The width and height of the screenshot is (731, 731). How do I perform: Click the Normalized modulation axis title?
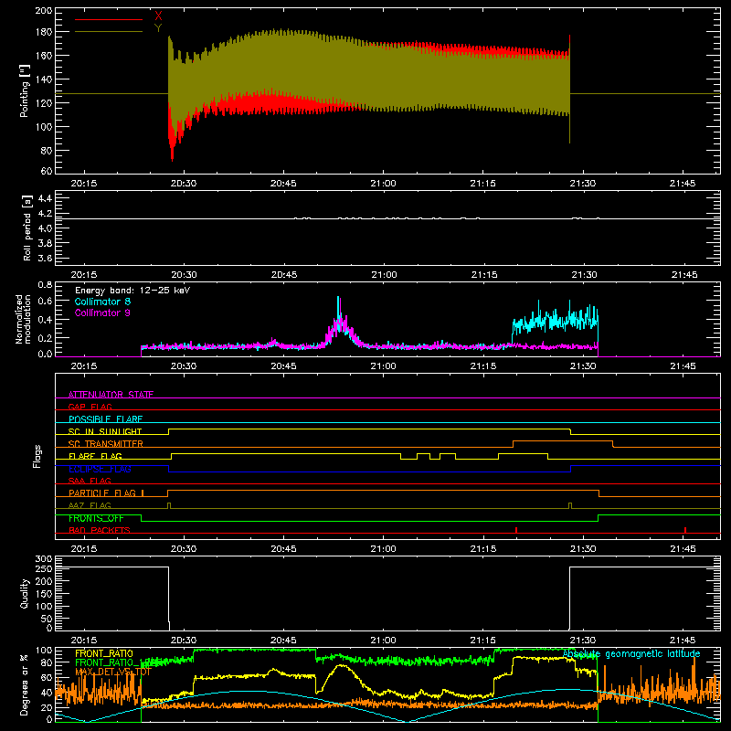[x=24, y=319]
